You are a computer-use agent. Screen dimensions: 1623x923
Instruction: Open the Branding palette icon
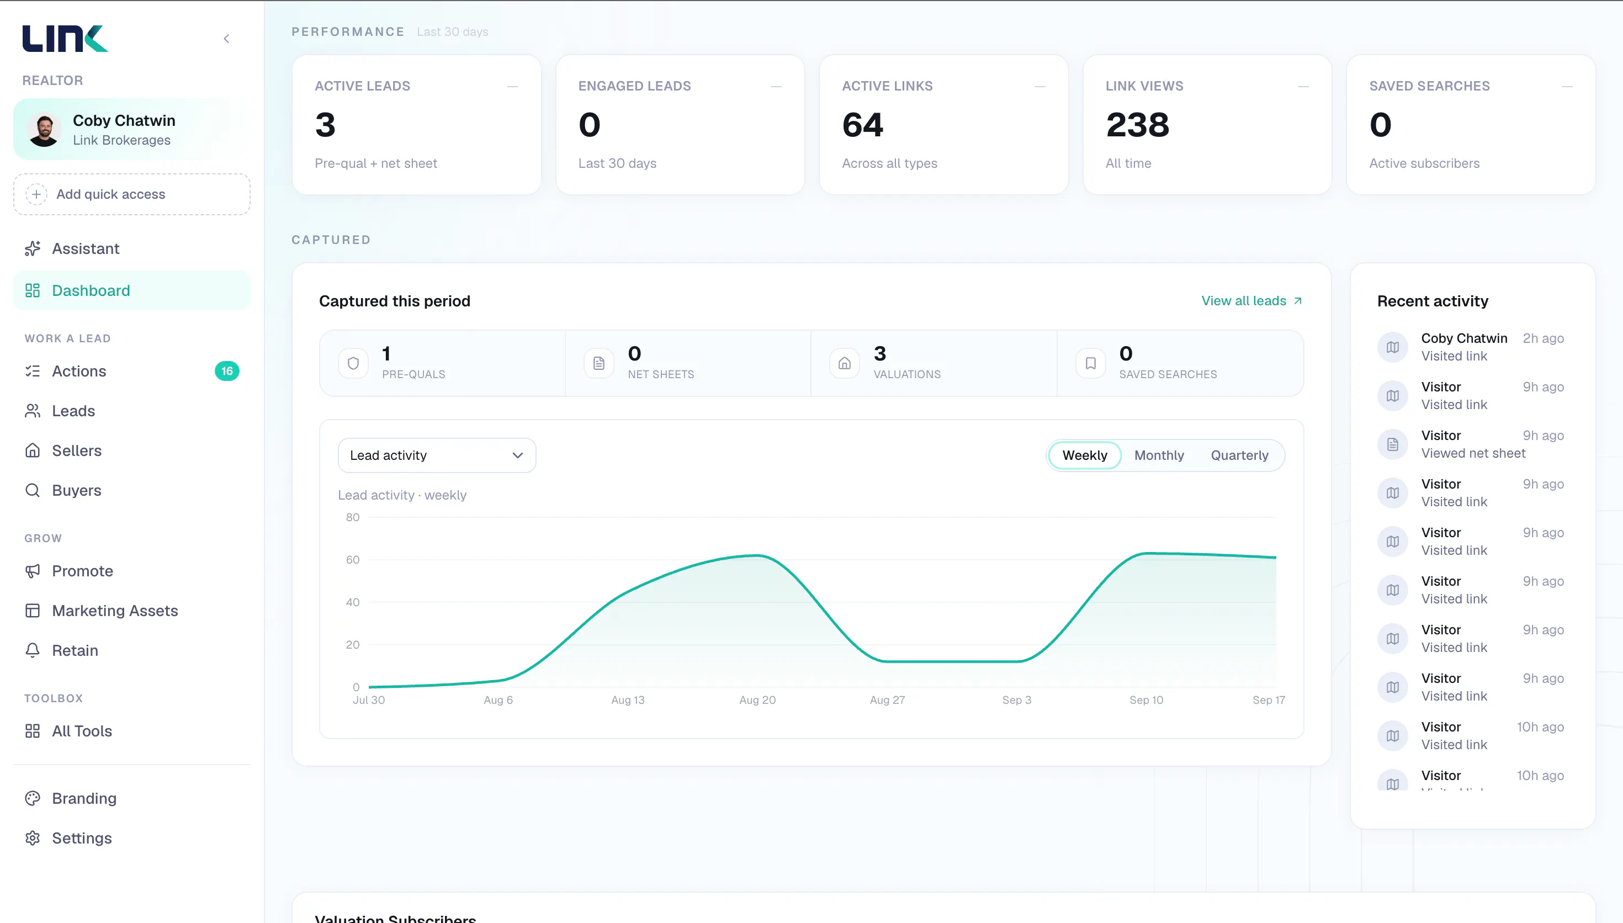pyautogui.click(x=33, y=798)
